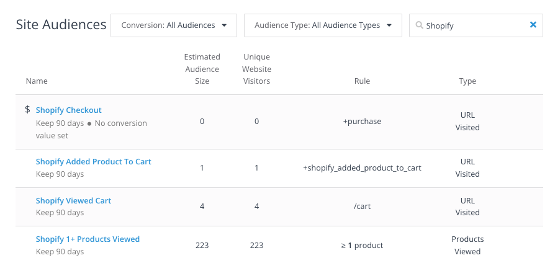Image resolution: width=550 pixels, height=276 pixels.
Task: Click the +purchase rule text
Action: click(x=362, y=122)
